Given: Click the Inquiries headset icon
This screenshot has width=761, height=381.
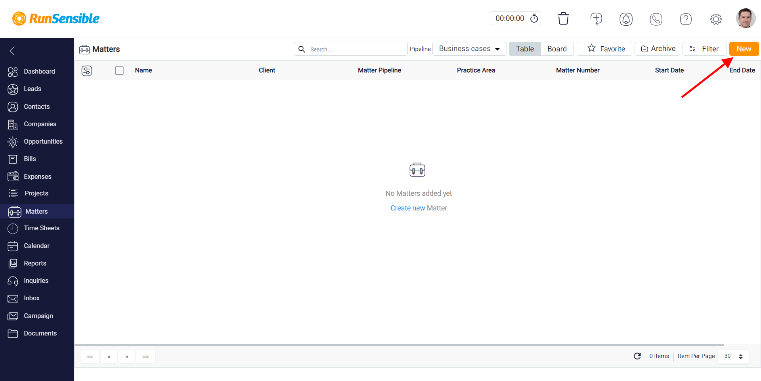Looking at the screenshot, I should (x=13, y=281).
